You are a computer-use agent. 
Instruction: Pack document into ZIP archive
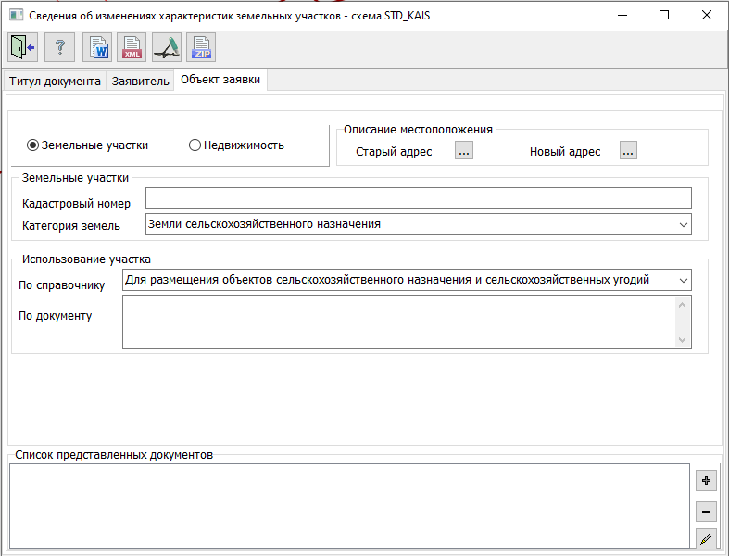click(x=201, y=46)
